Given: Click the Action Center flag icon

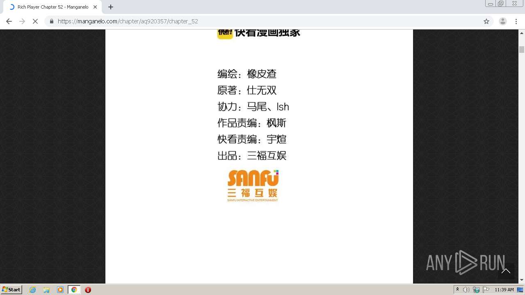Looking at the screenshot, I should tap(486, 290).
